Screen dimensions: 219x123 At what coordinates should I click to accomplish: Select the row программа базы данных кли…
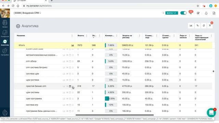pos(113,111)
